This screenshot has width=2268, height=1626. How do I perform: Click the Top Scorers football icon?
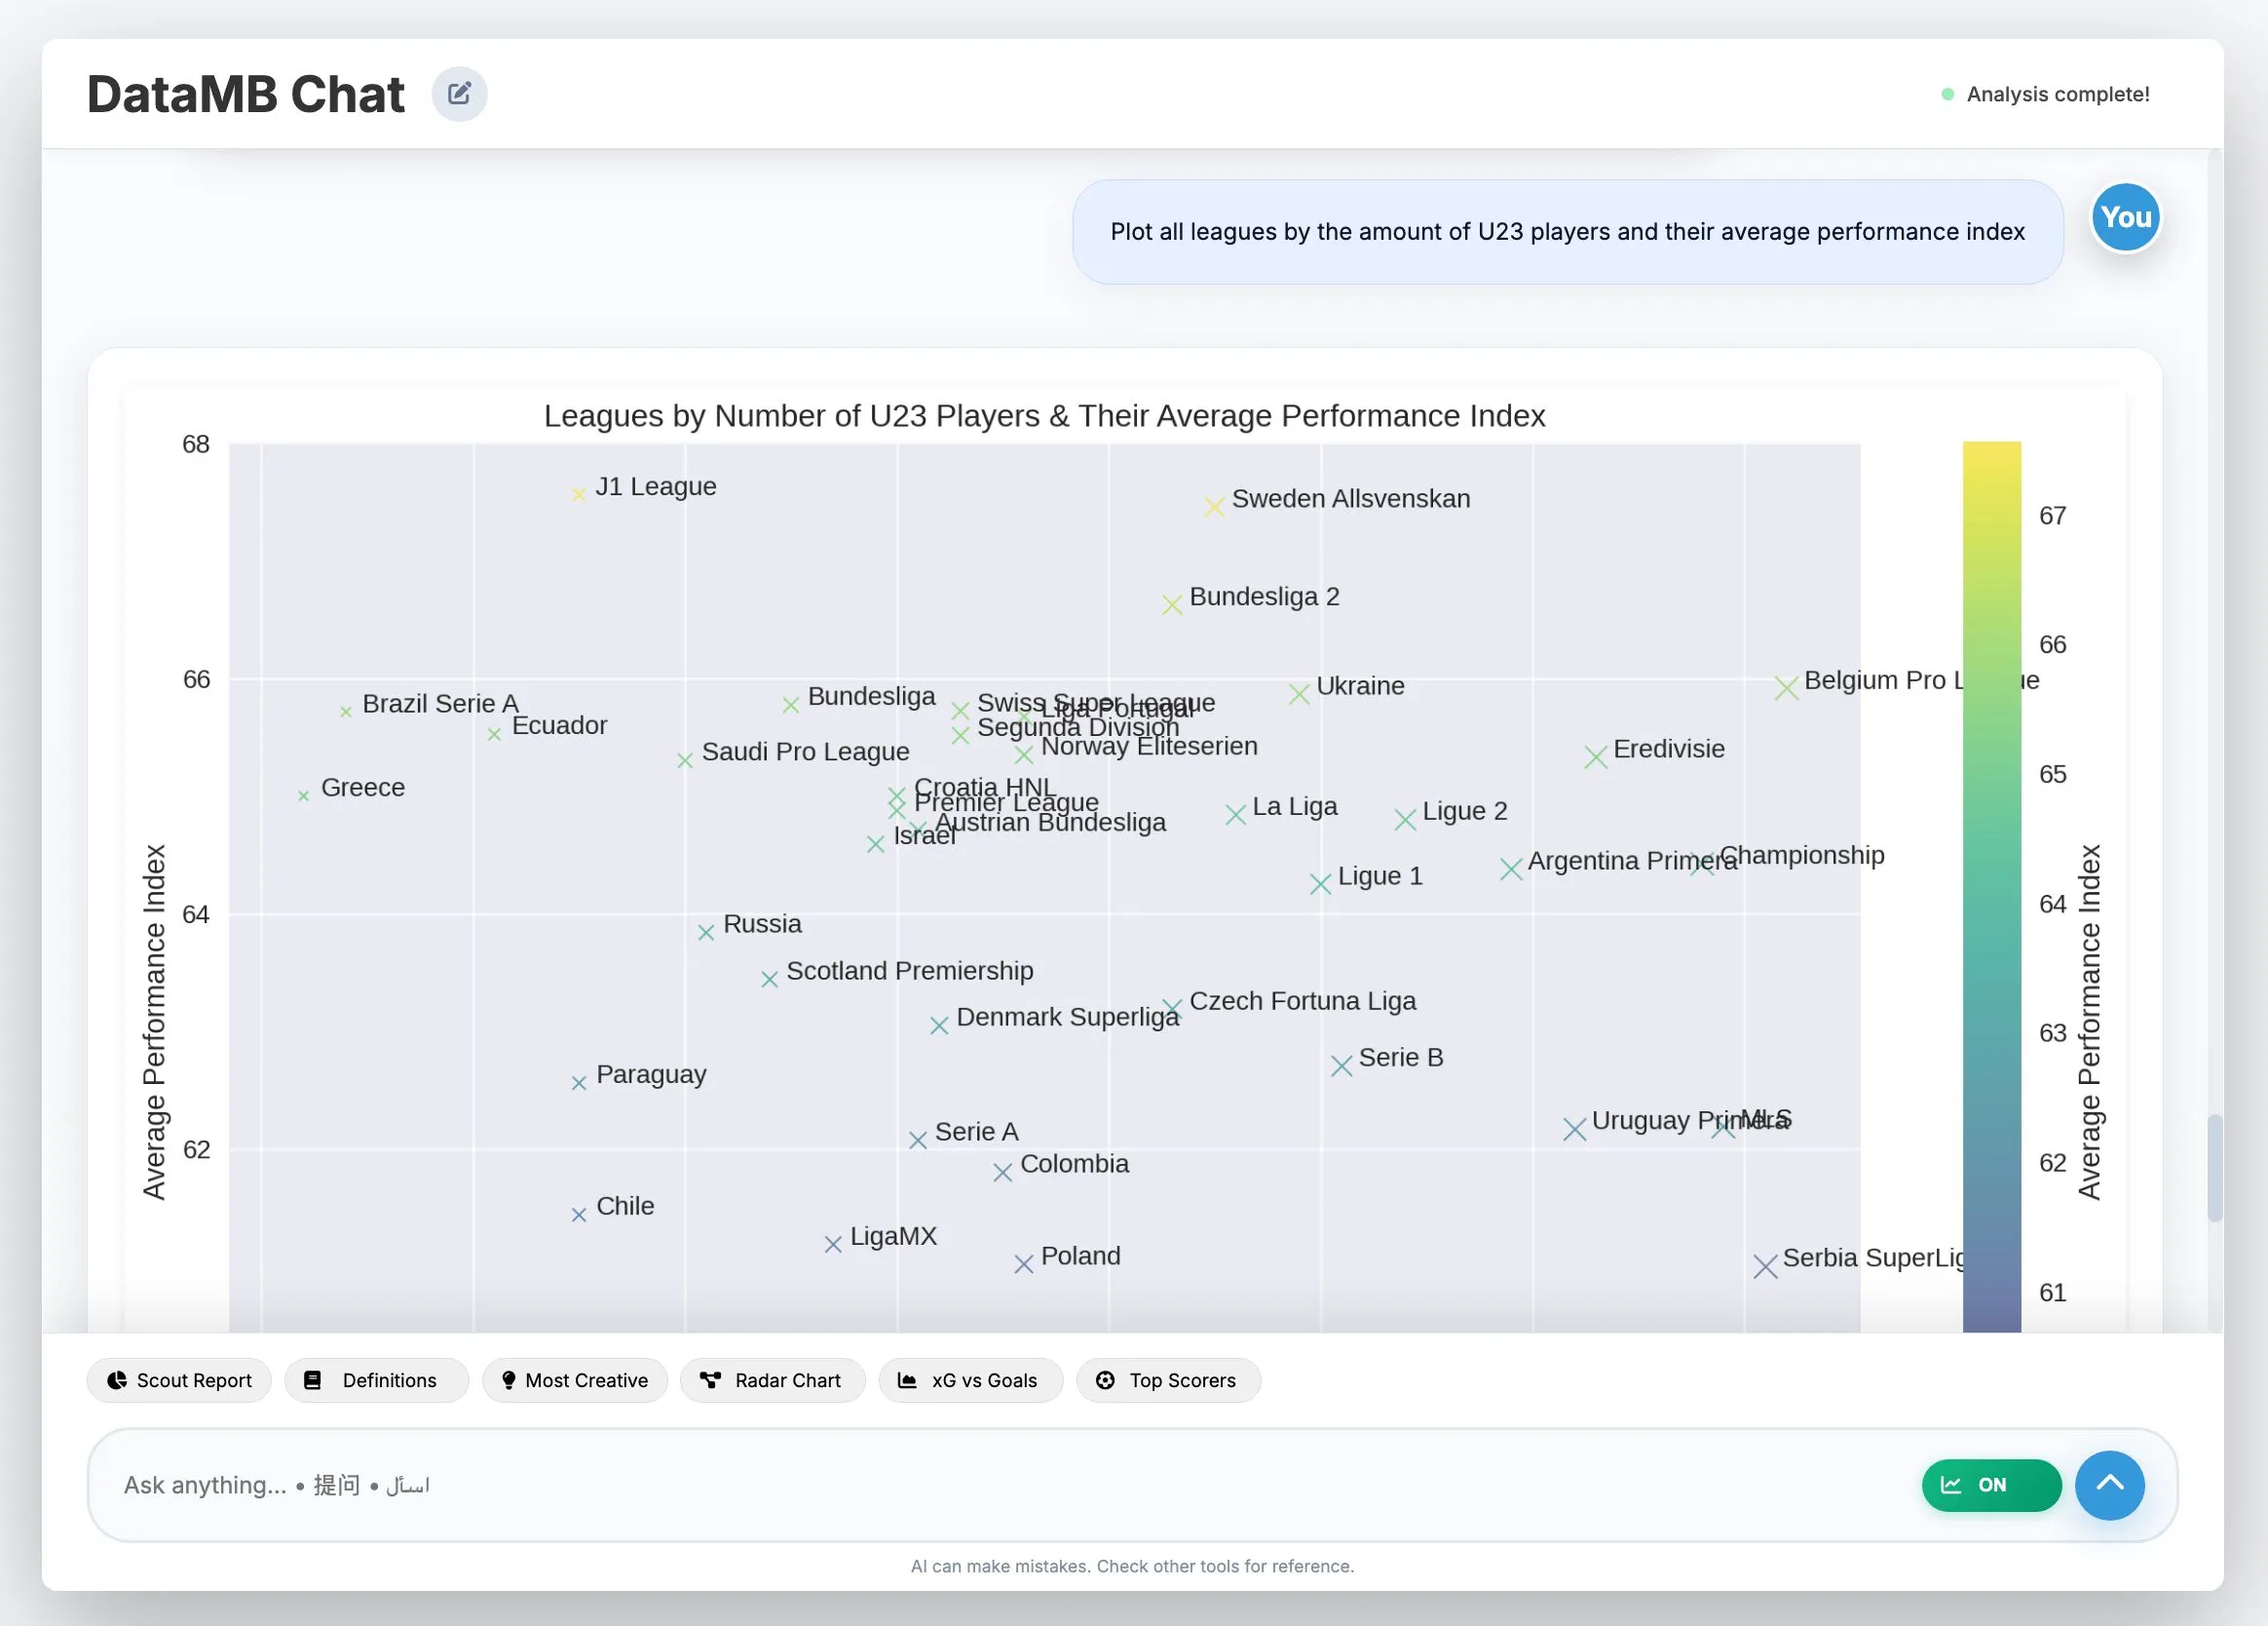pos(1105,1381)
